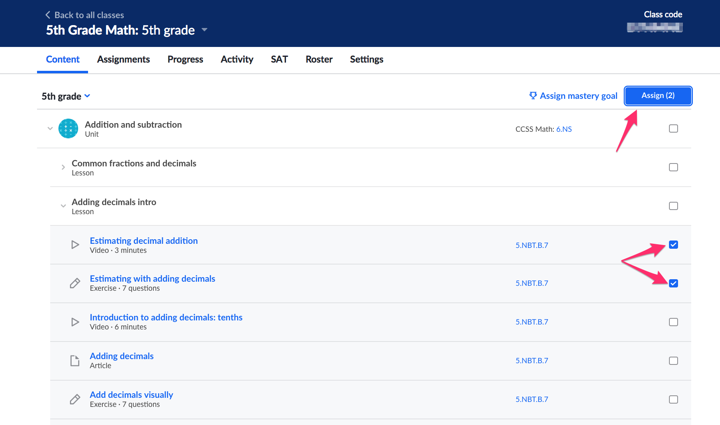Image resolution: width=720 pixels, height=425 pixels.
Task: Open Introduction to adding decimals: tenths
Action: pyautogui.click(x=166, y=318)
